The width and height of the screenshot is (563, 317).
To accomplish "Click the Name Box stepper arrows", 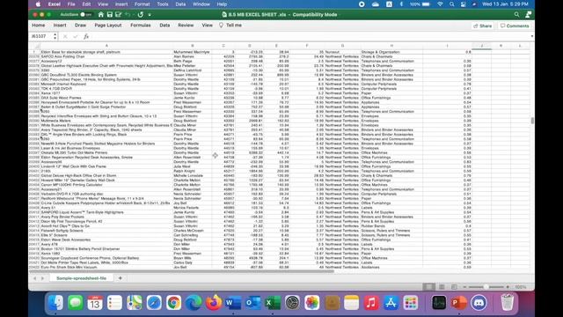I will coord(55,36).
